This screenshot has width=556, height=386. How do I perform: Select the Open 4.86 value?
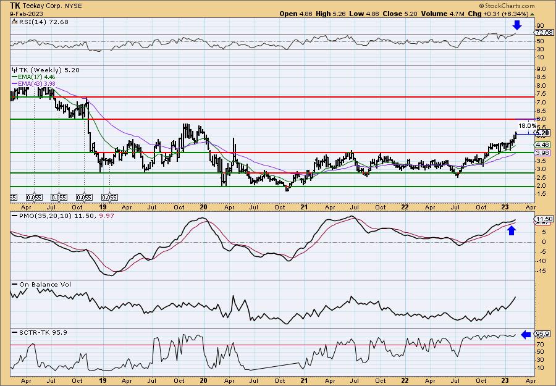[x=296, y=14]
